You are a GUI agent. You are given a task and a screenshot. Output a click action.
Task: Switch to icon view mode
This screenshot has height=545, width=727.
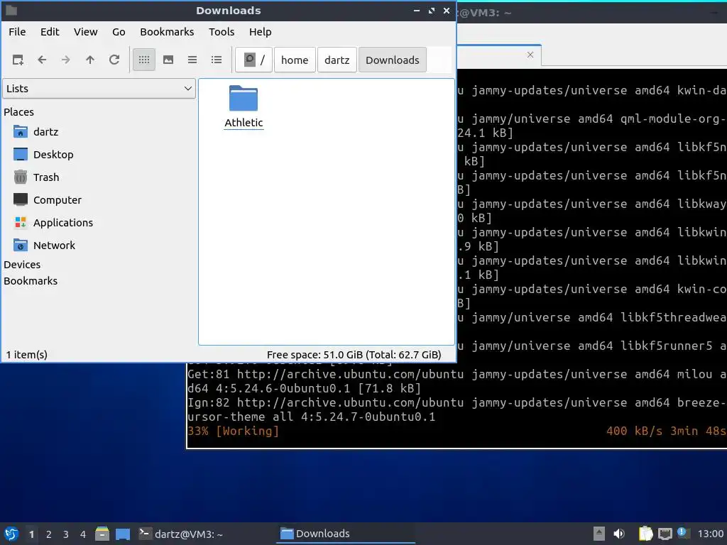click(144, 60)
